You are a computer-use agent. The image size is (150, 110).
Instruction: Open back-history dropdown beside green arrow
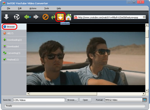click(x=30, y=17)
